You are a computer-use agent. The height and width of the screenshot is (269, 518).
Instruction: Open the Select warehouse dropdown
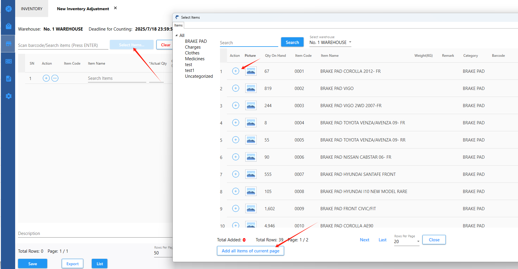pyautogui.click(x=330, y=43)
